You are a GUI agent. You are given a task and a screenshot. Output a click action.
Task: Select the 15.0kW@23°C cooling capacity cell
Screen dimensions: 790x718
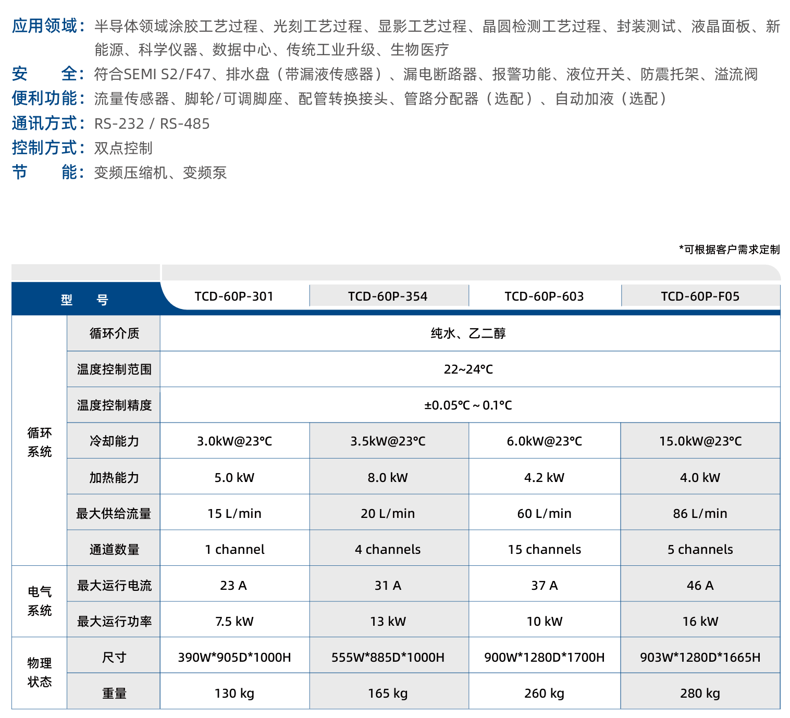[700, 441]
